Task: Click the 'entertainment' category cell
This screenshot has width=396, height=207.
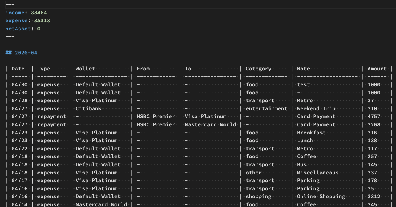Action: 266,108
